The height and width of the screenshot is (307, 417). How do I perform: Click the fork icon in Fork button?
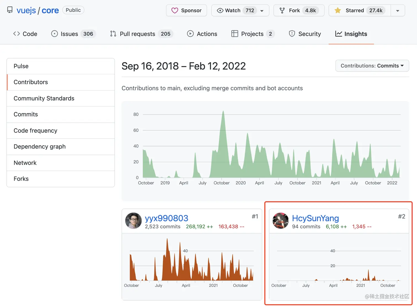pyautogui.click(x=282, y=10)
